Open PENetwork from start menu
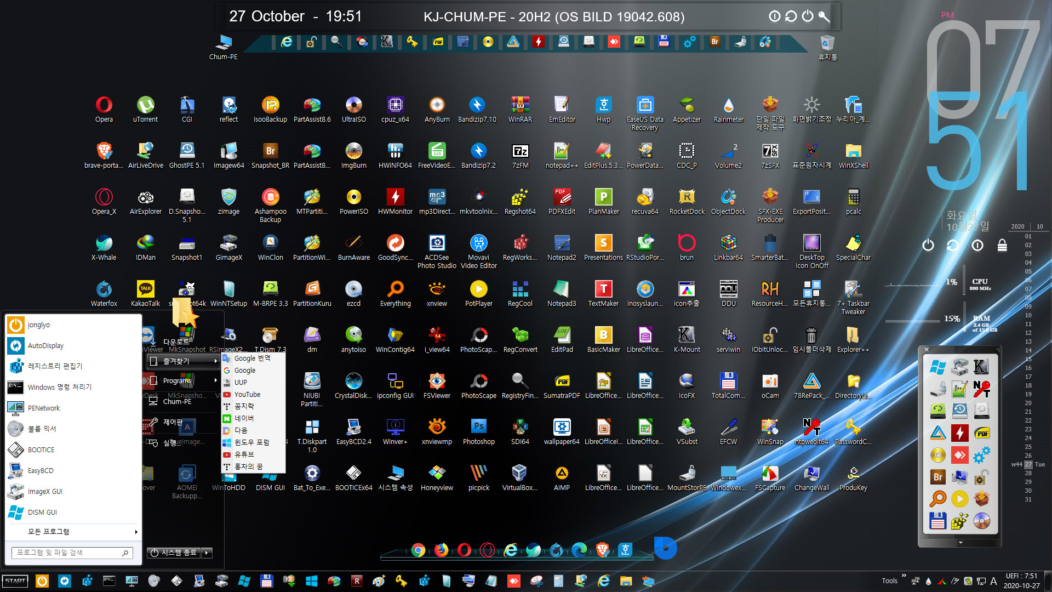The height and width of the screenshot is (592, 1052). tap(73, 408)
